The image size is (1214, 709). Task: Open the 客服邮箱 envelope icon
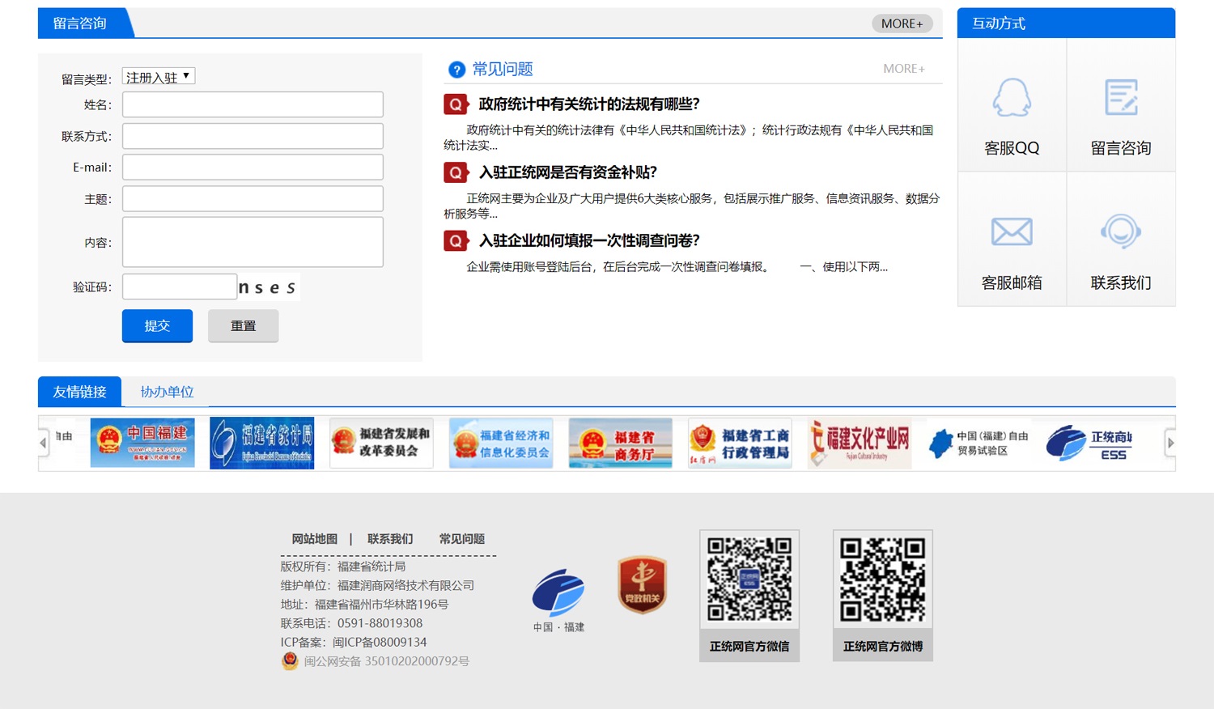pyautogui.click(x=1012, y=232)
